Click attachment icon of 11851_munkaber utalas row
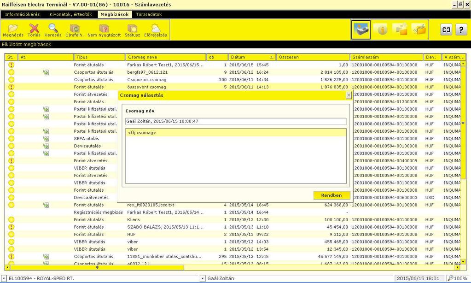The image size is (471, 283). click(x=46, y=257)
